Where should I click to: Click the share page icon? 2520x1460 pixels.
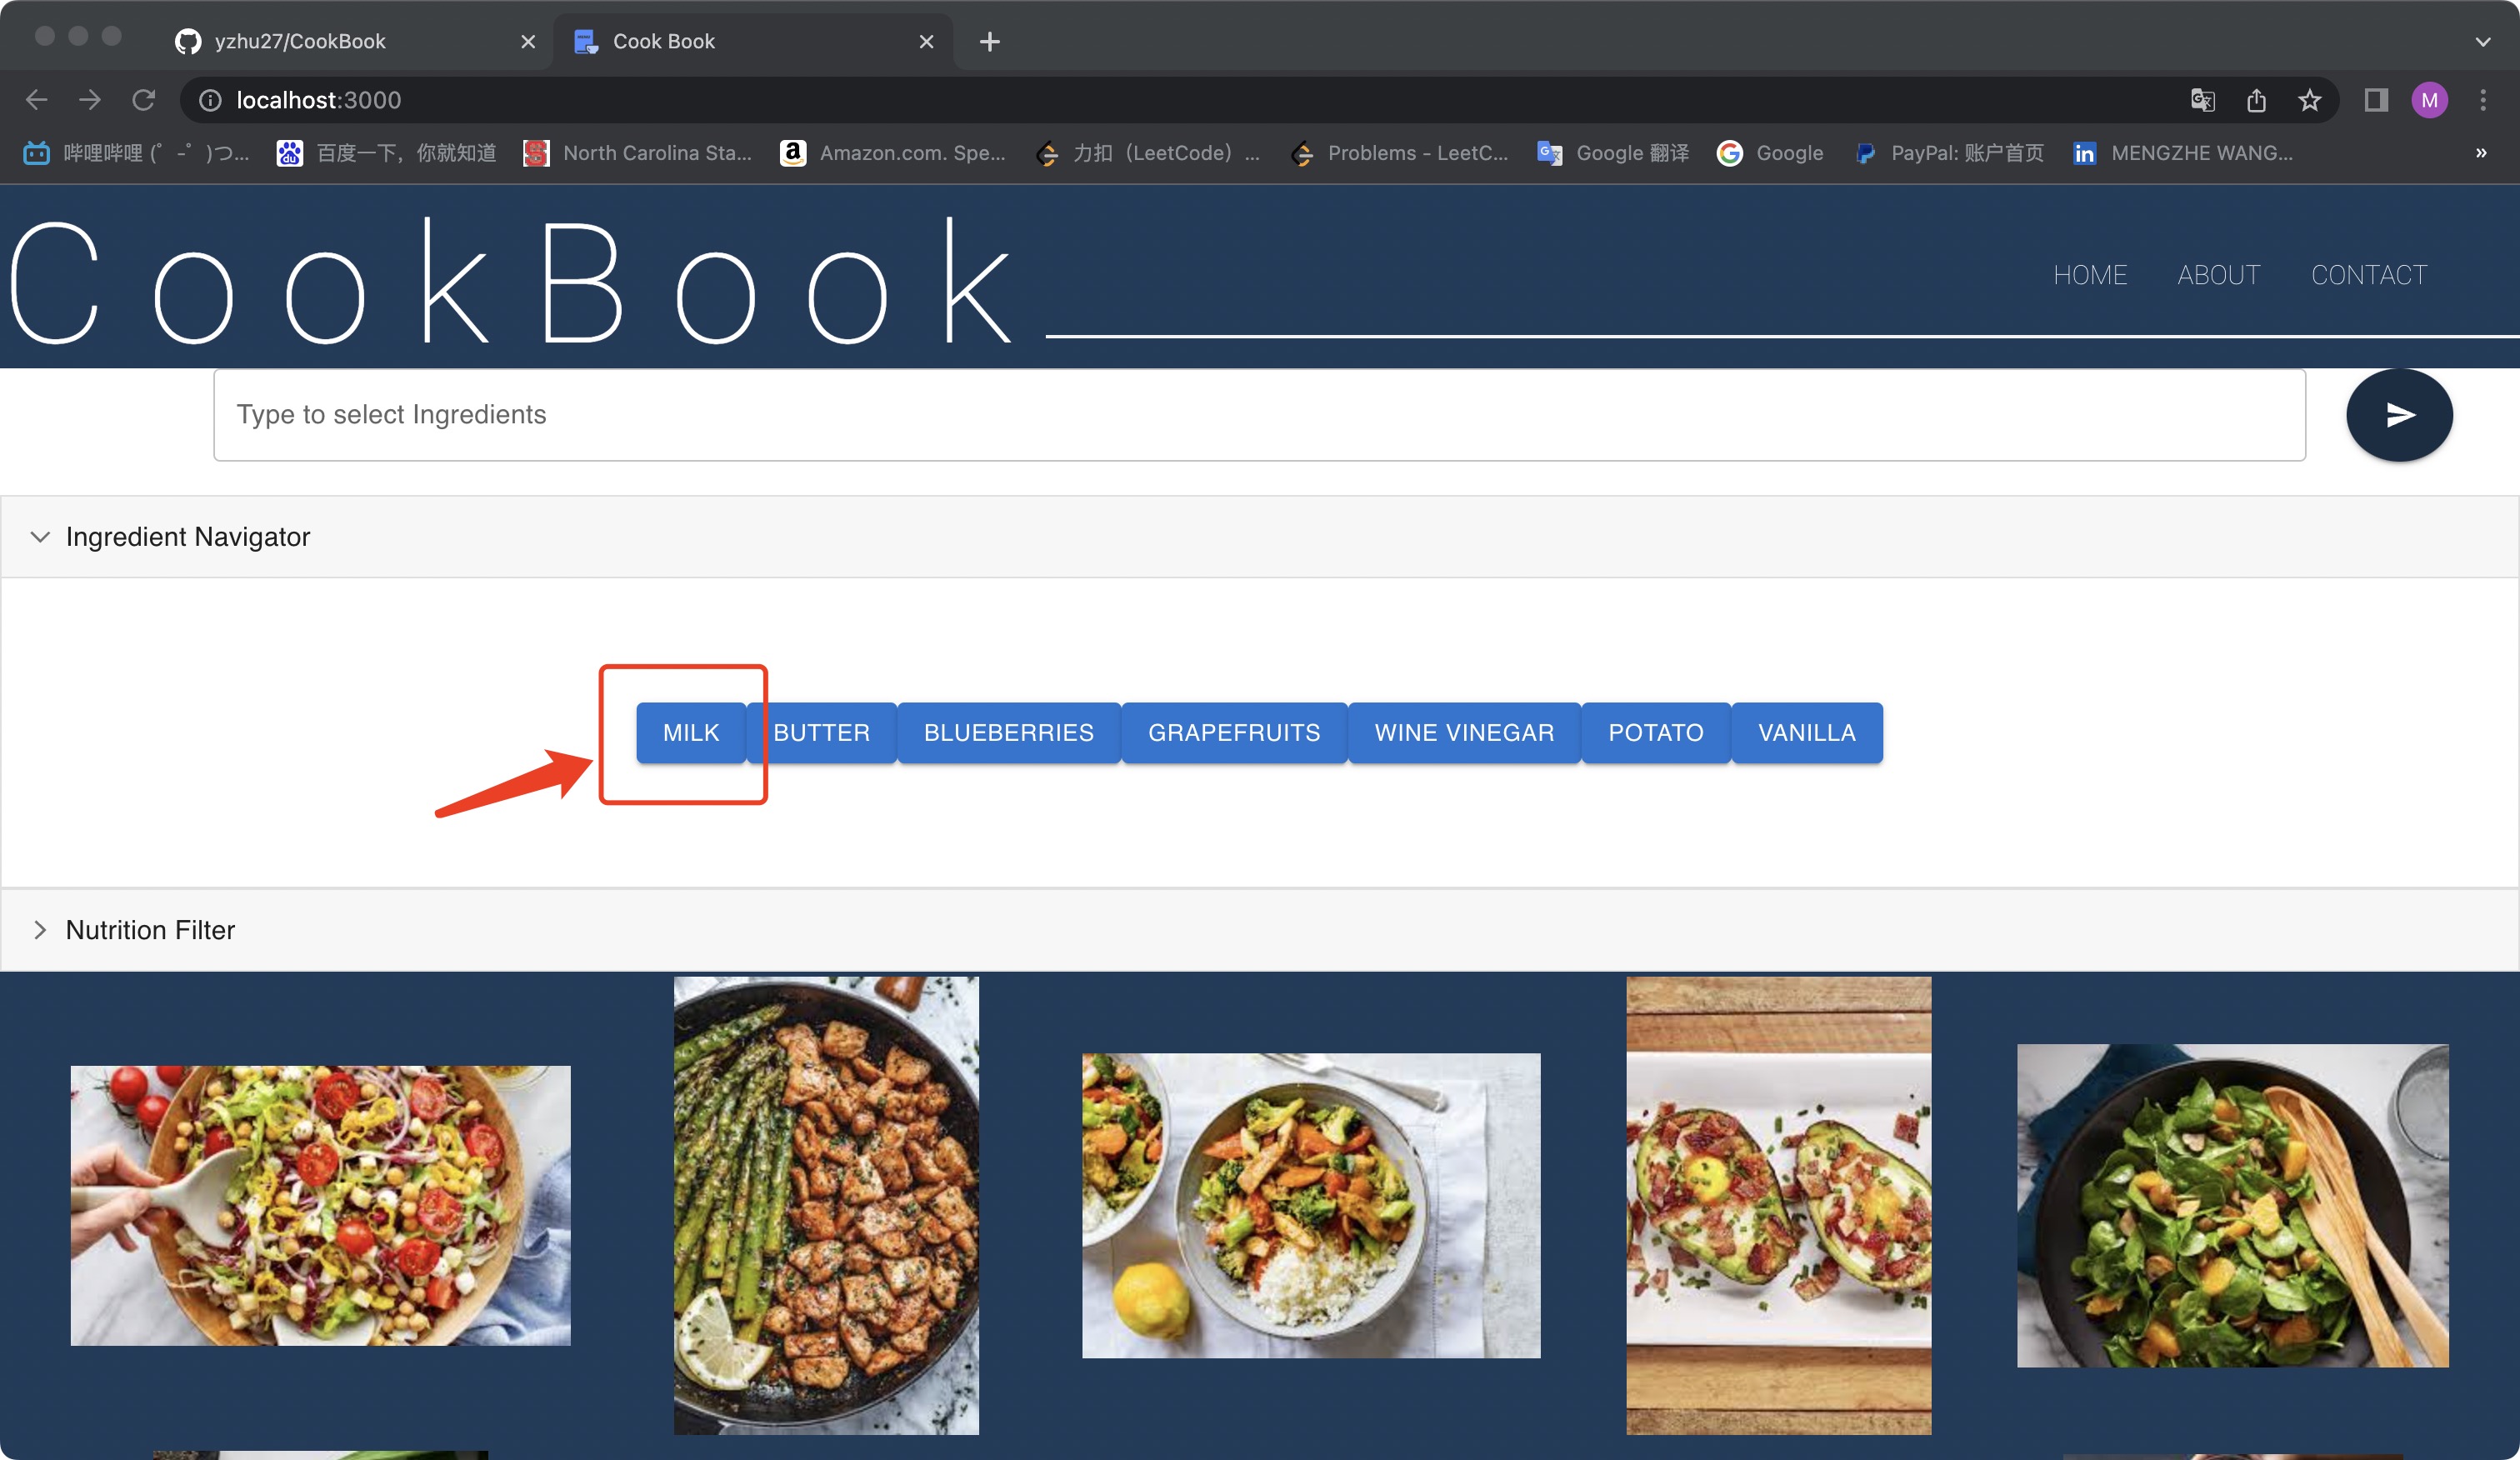point(2256,100)
